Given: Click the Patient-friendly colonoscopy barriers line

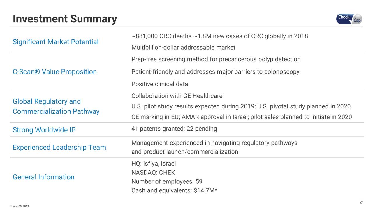Looking at the screenshot, I should (x=215, y=72).
